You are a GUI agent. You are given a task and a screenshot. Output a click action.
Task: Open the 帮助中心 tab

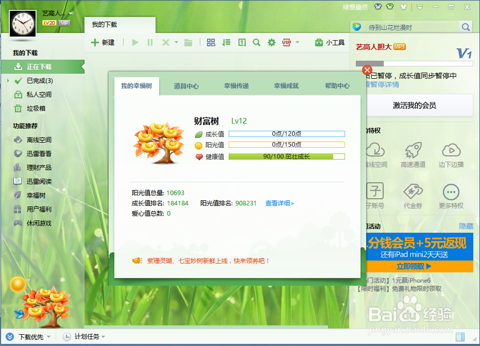pyautogui.click(x=338, y=86)
